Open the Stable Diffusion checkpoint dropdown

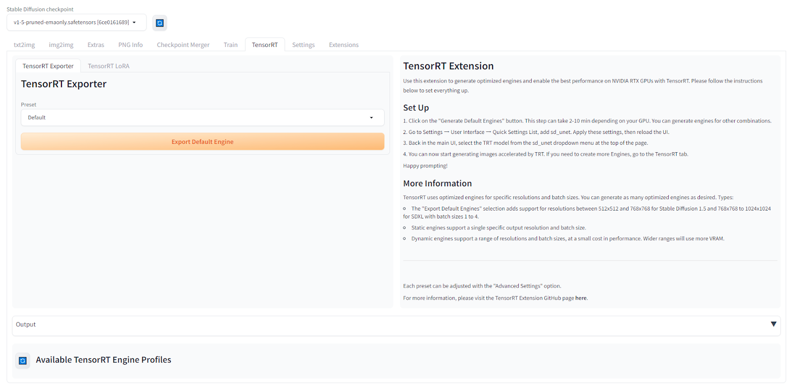(76, 22)
